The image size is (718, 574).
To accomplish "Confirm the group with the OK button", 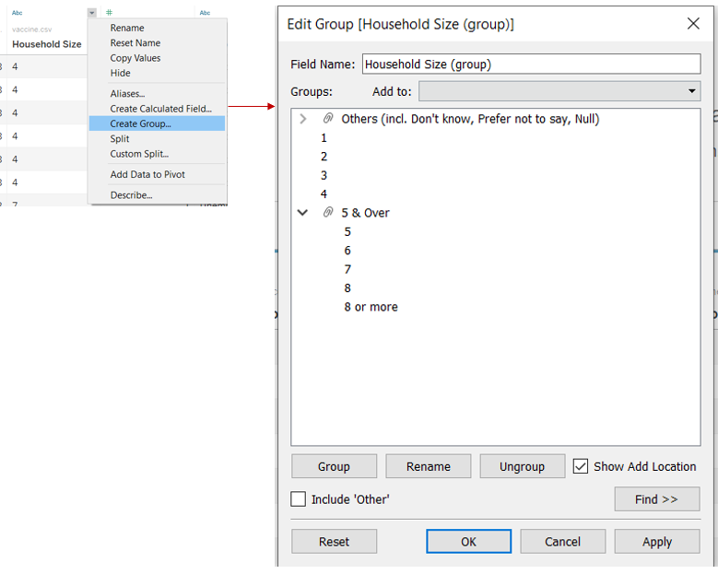I will tap(468, 542).
